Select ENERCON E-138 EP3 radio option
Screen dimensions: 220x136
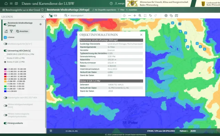point(5,54)
